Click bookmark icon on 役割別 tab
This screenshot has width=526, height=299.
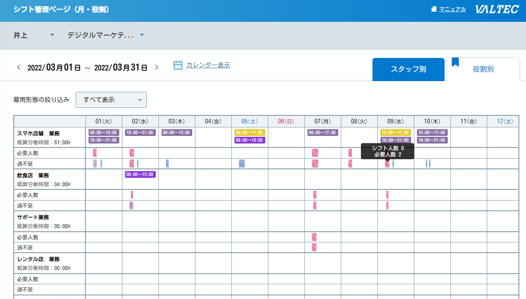[455, 62]
